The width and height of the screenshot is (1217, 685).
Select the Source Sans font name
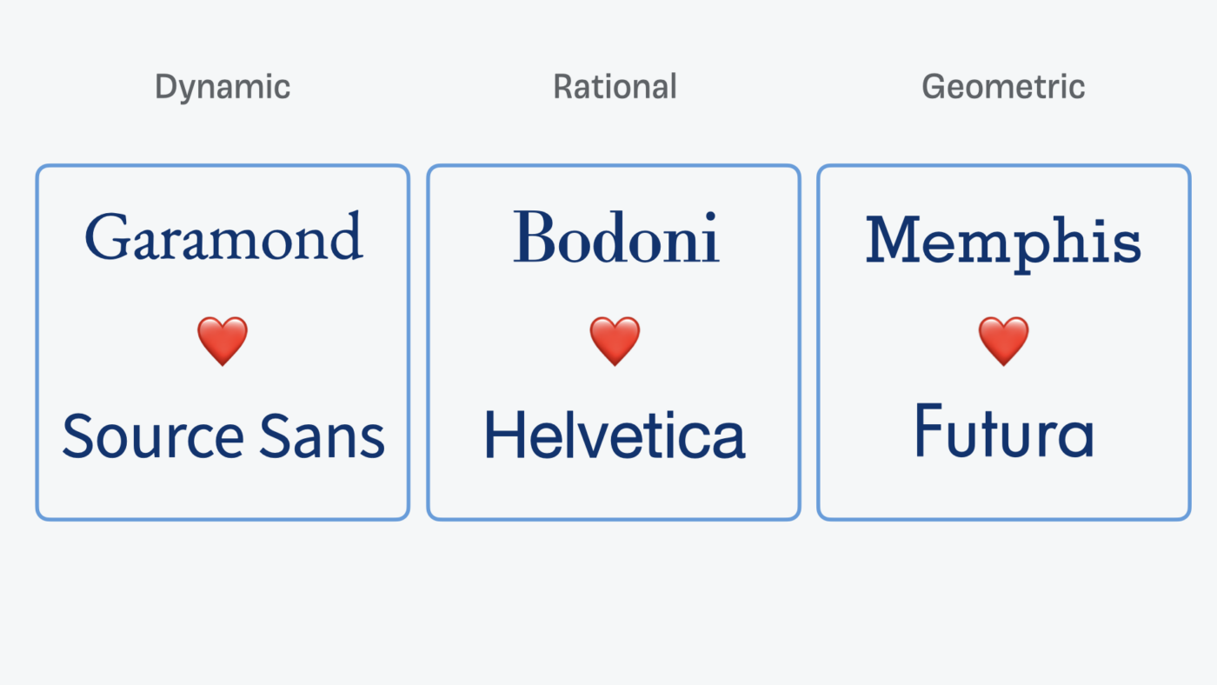(x=223, y=436)
